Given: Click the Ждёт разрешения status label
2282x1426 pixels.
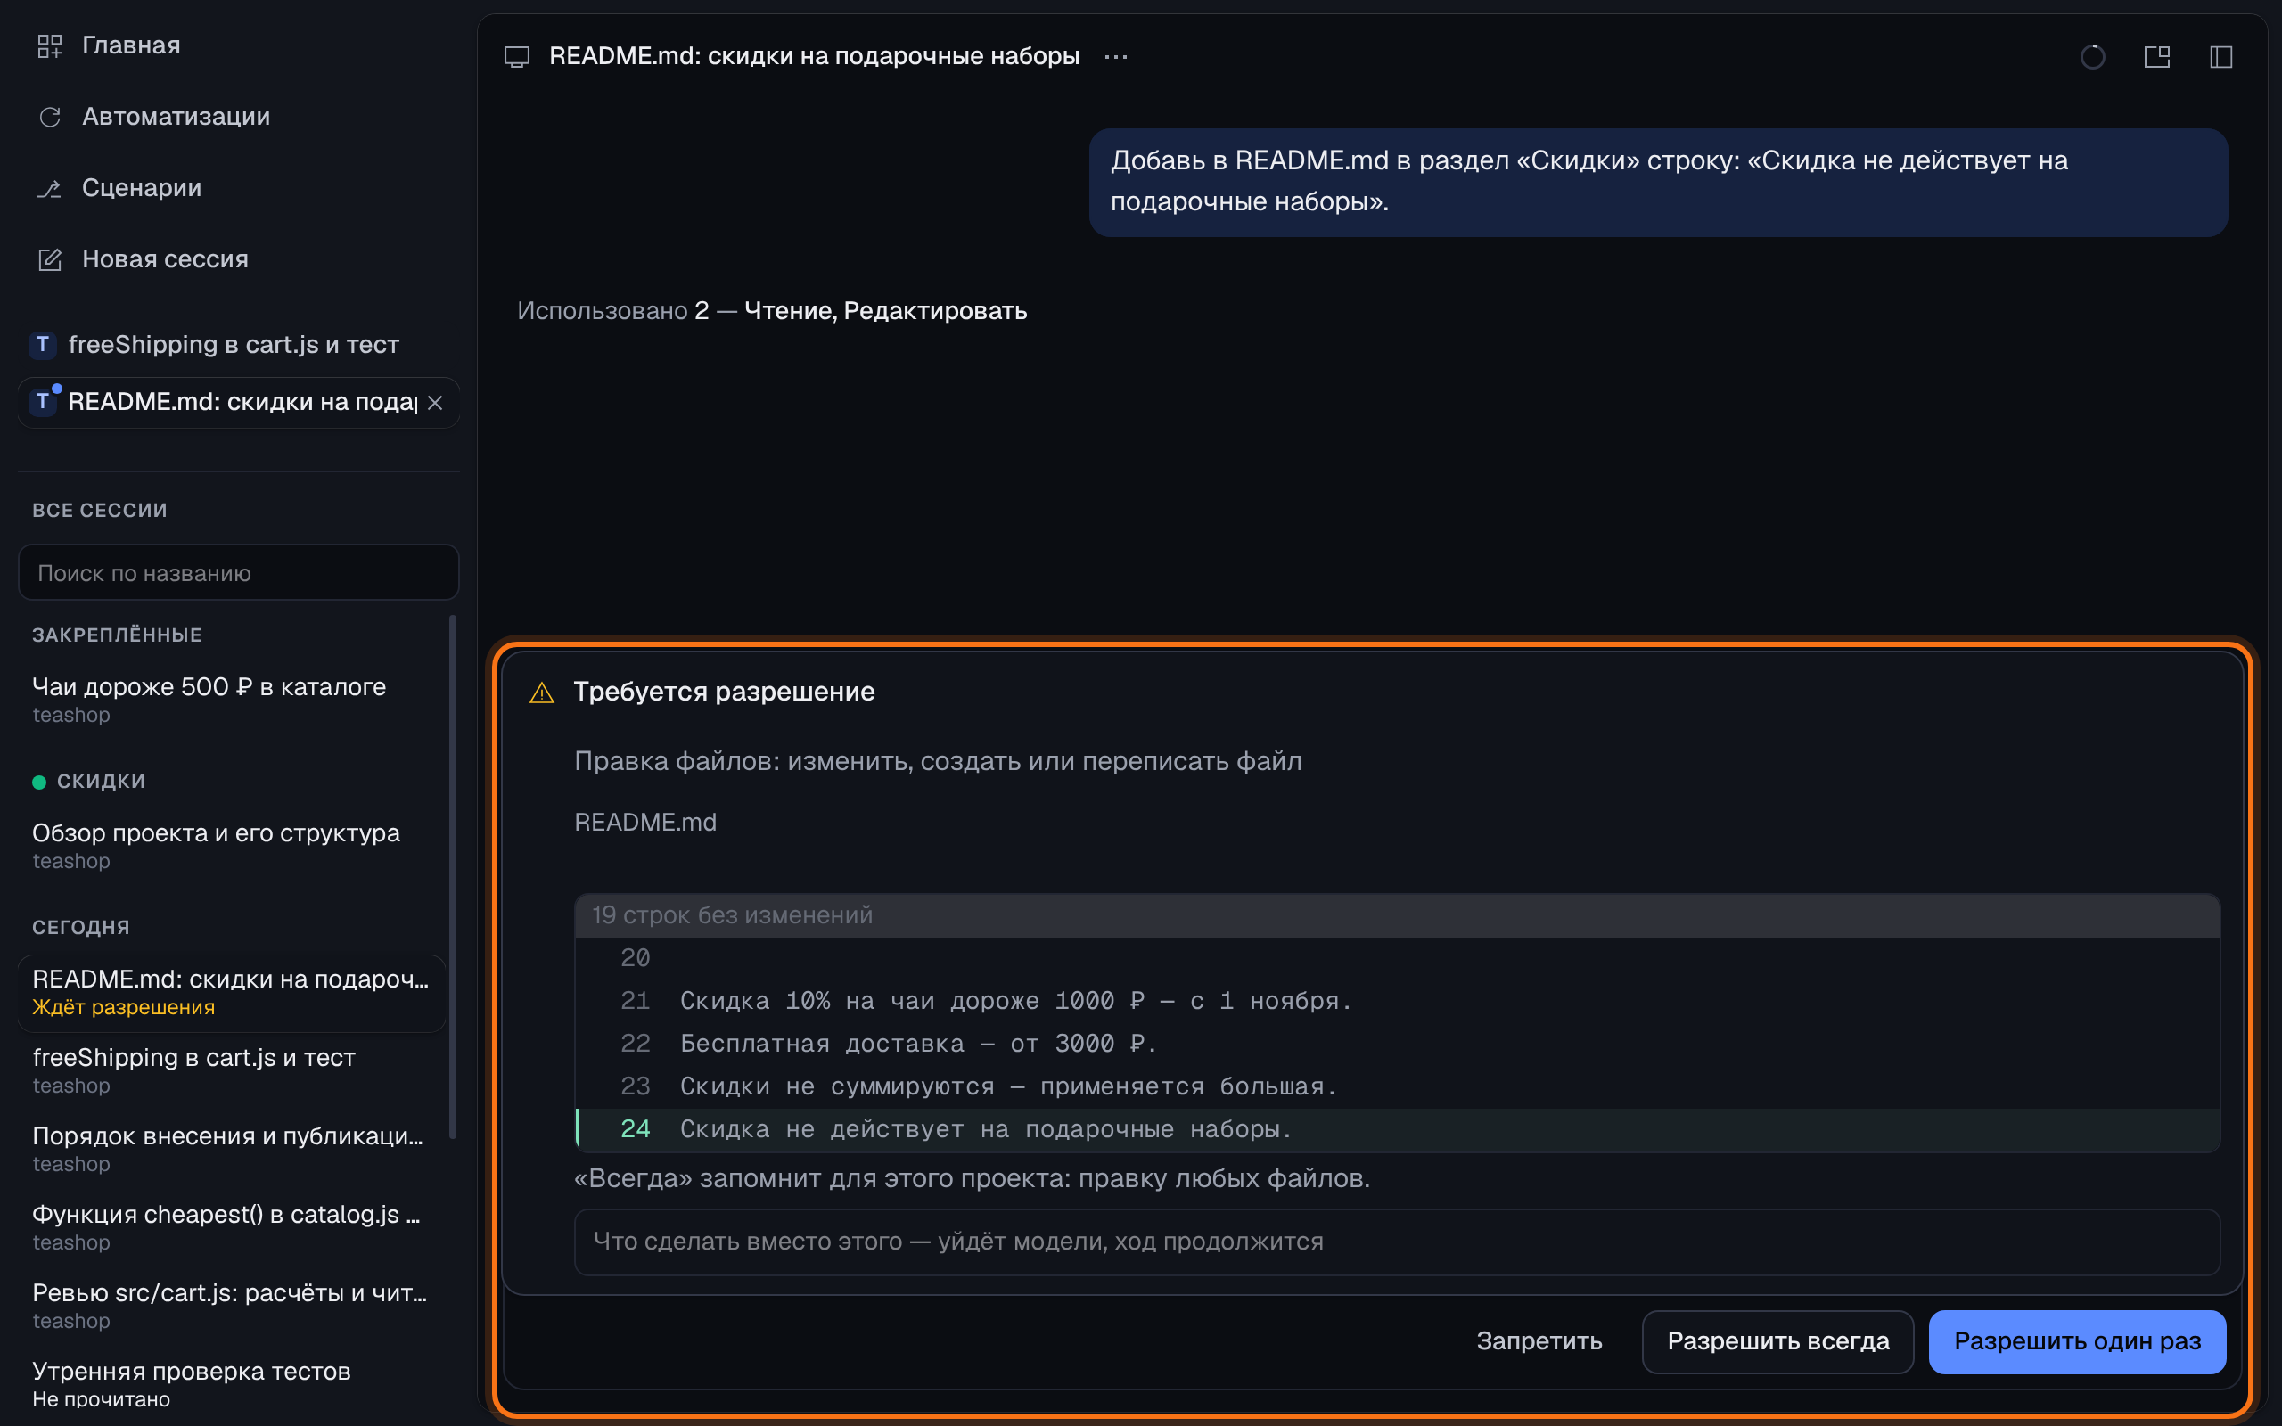Looking at the screenshot, I should (124, 1008).
